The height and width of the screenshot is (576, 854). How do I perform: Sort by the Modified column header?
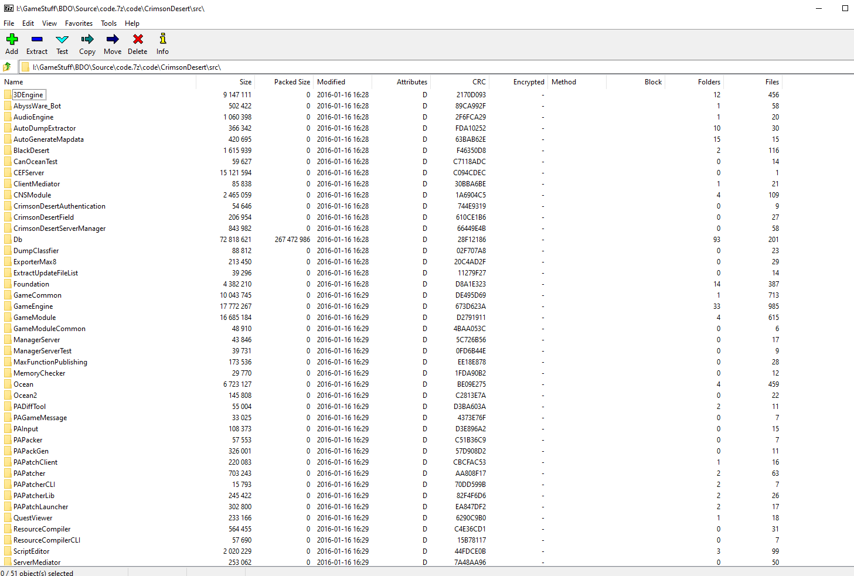click(x=343, y=82)
